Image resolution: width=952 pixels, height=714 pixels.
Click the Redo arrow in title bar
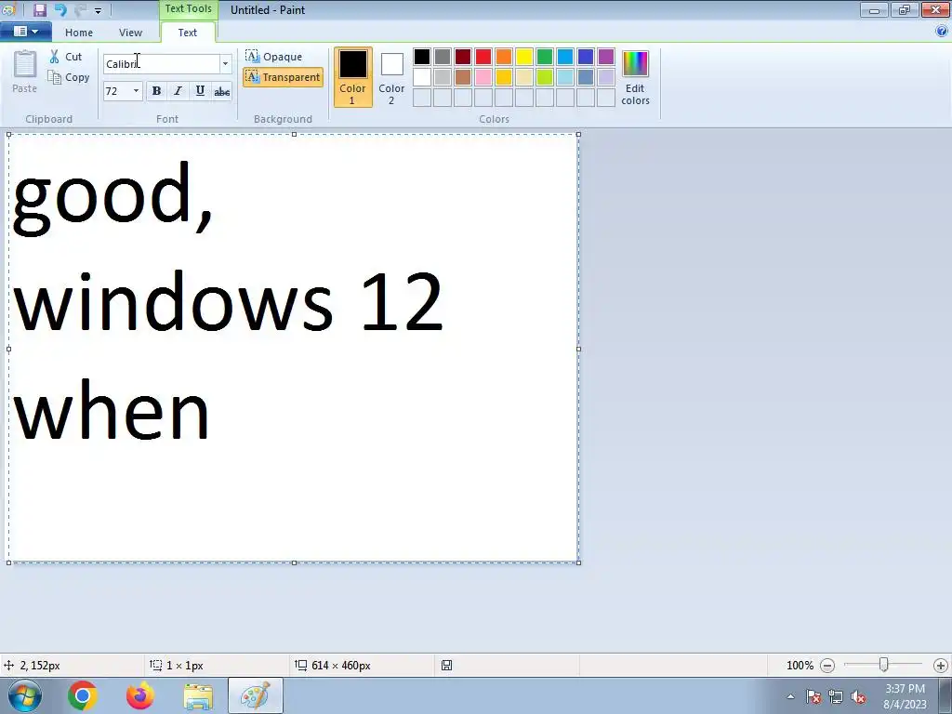[80, 9]
